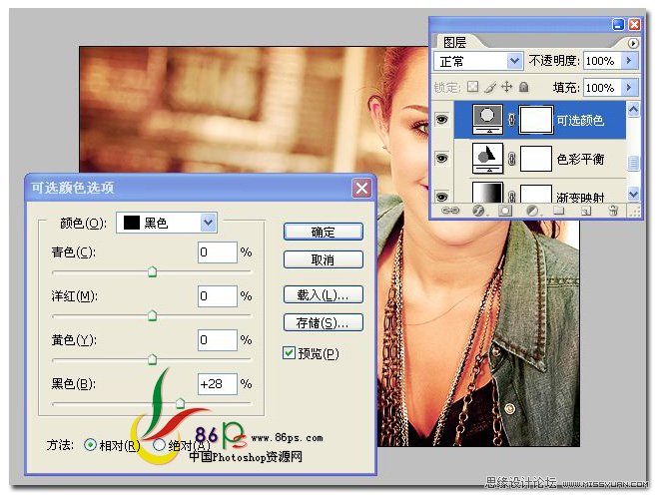659x499 pixels.
Task: Open the 填充 slider arrow
Action: click(629, 88)
